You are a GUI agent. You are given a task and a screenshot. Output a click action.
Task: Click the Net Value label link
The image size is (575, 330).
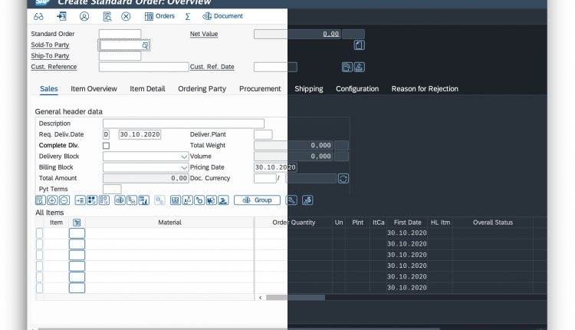[204, 34]
